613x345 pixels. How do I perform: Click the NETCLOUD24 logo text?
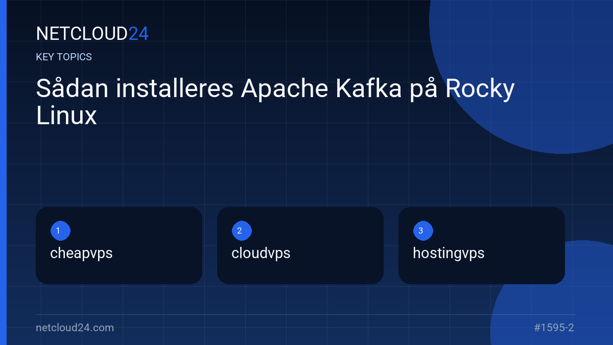[x=92, y=34]
